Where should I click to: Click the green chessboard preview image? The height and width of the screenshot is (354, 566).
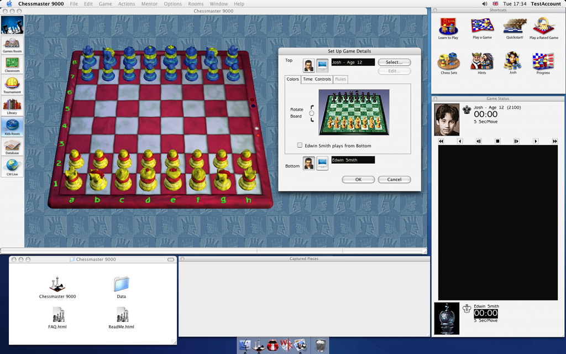[354, 112]
